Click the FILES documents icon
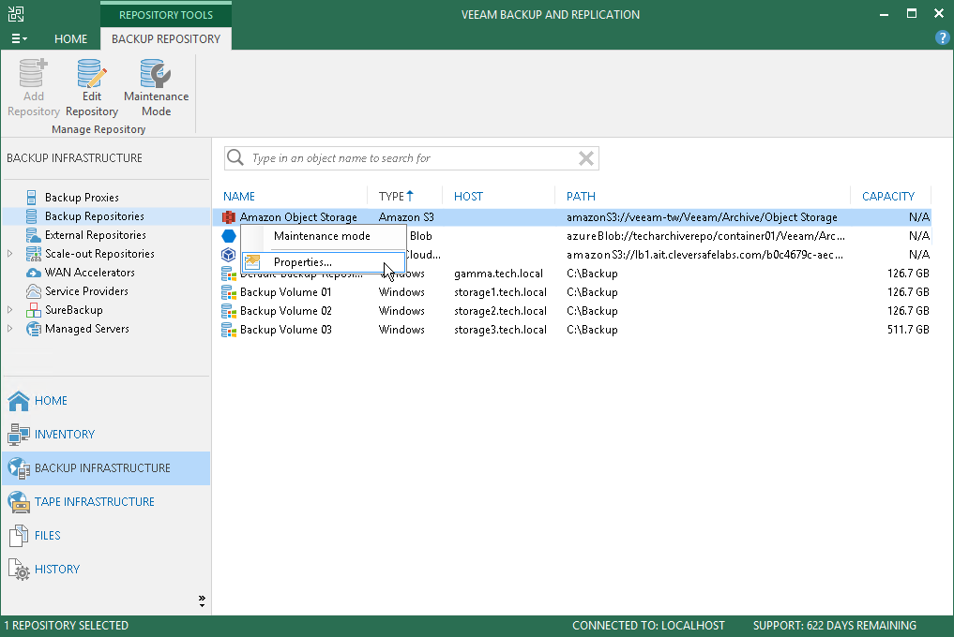Image resolution: width=954 pixels, height=637 pixels. (x=19, y=536)
